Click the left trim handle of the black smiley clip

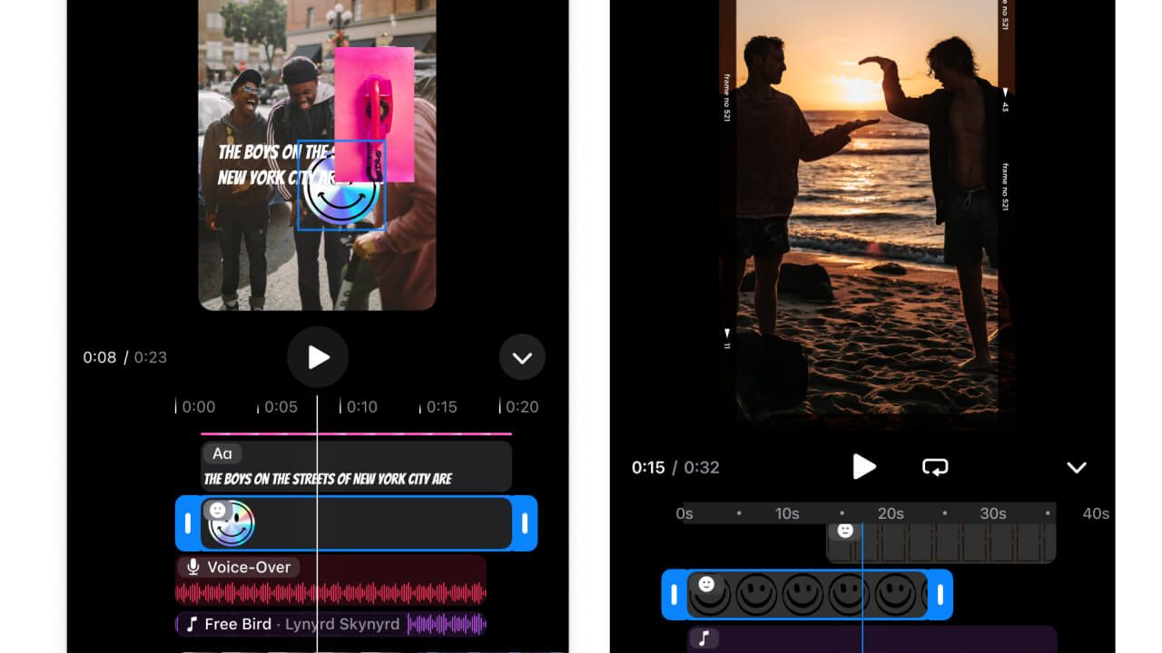pos(674,595)
